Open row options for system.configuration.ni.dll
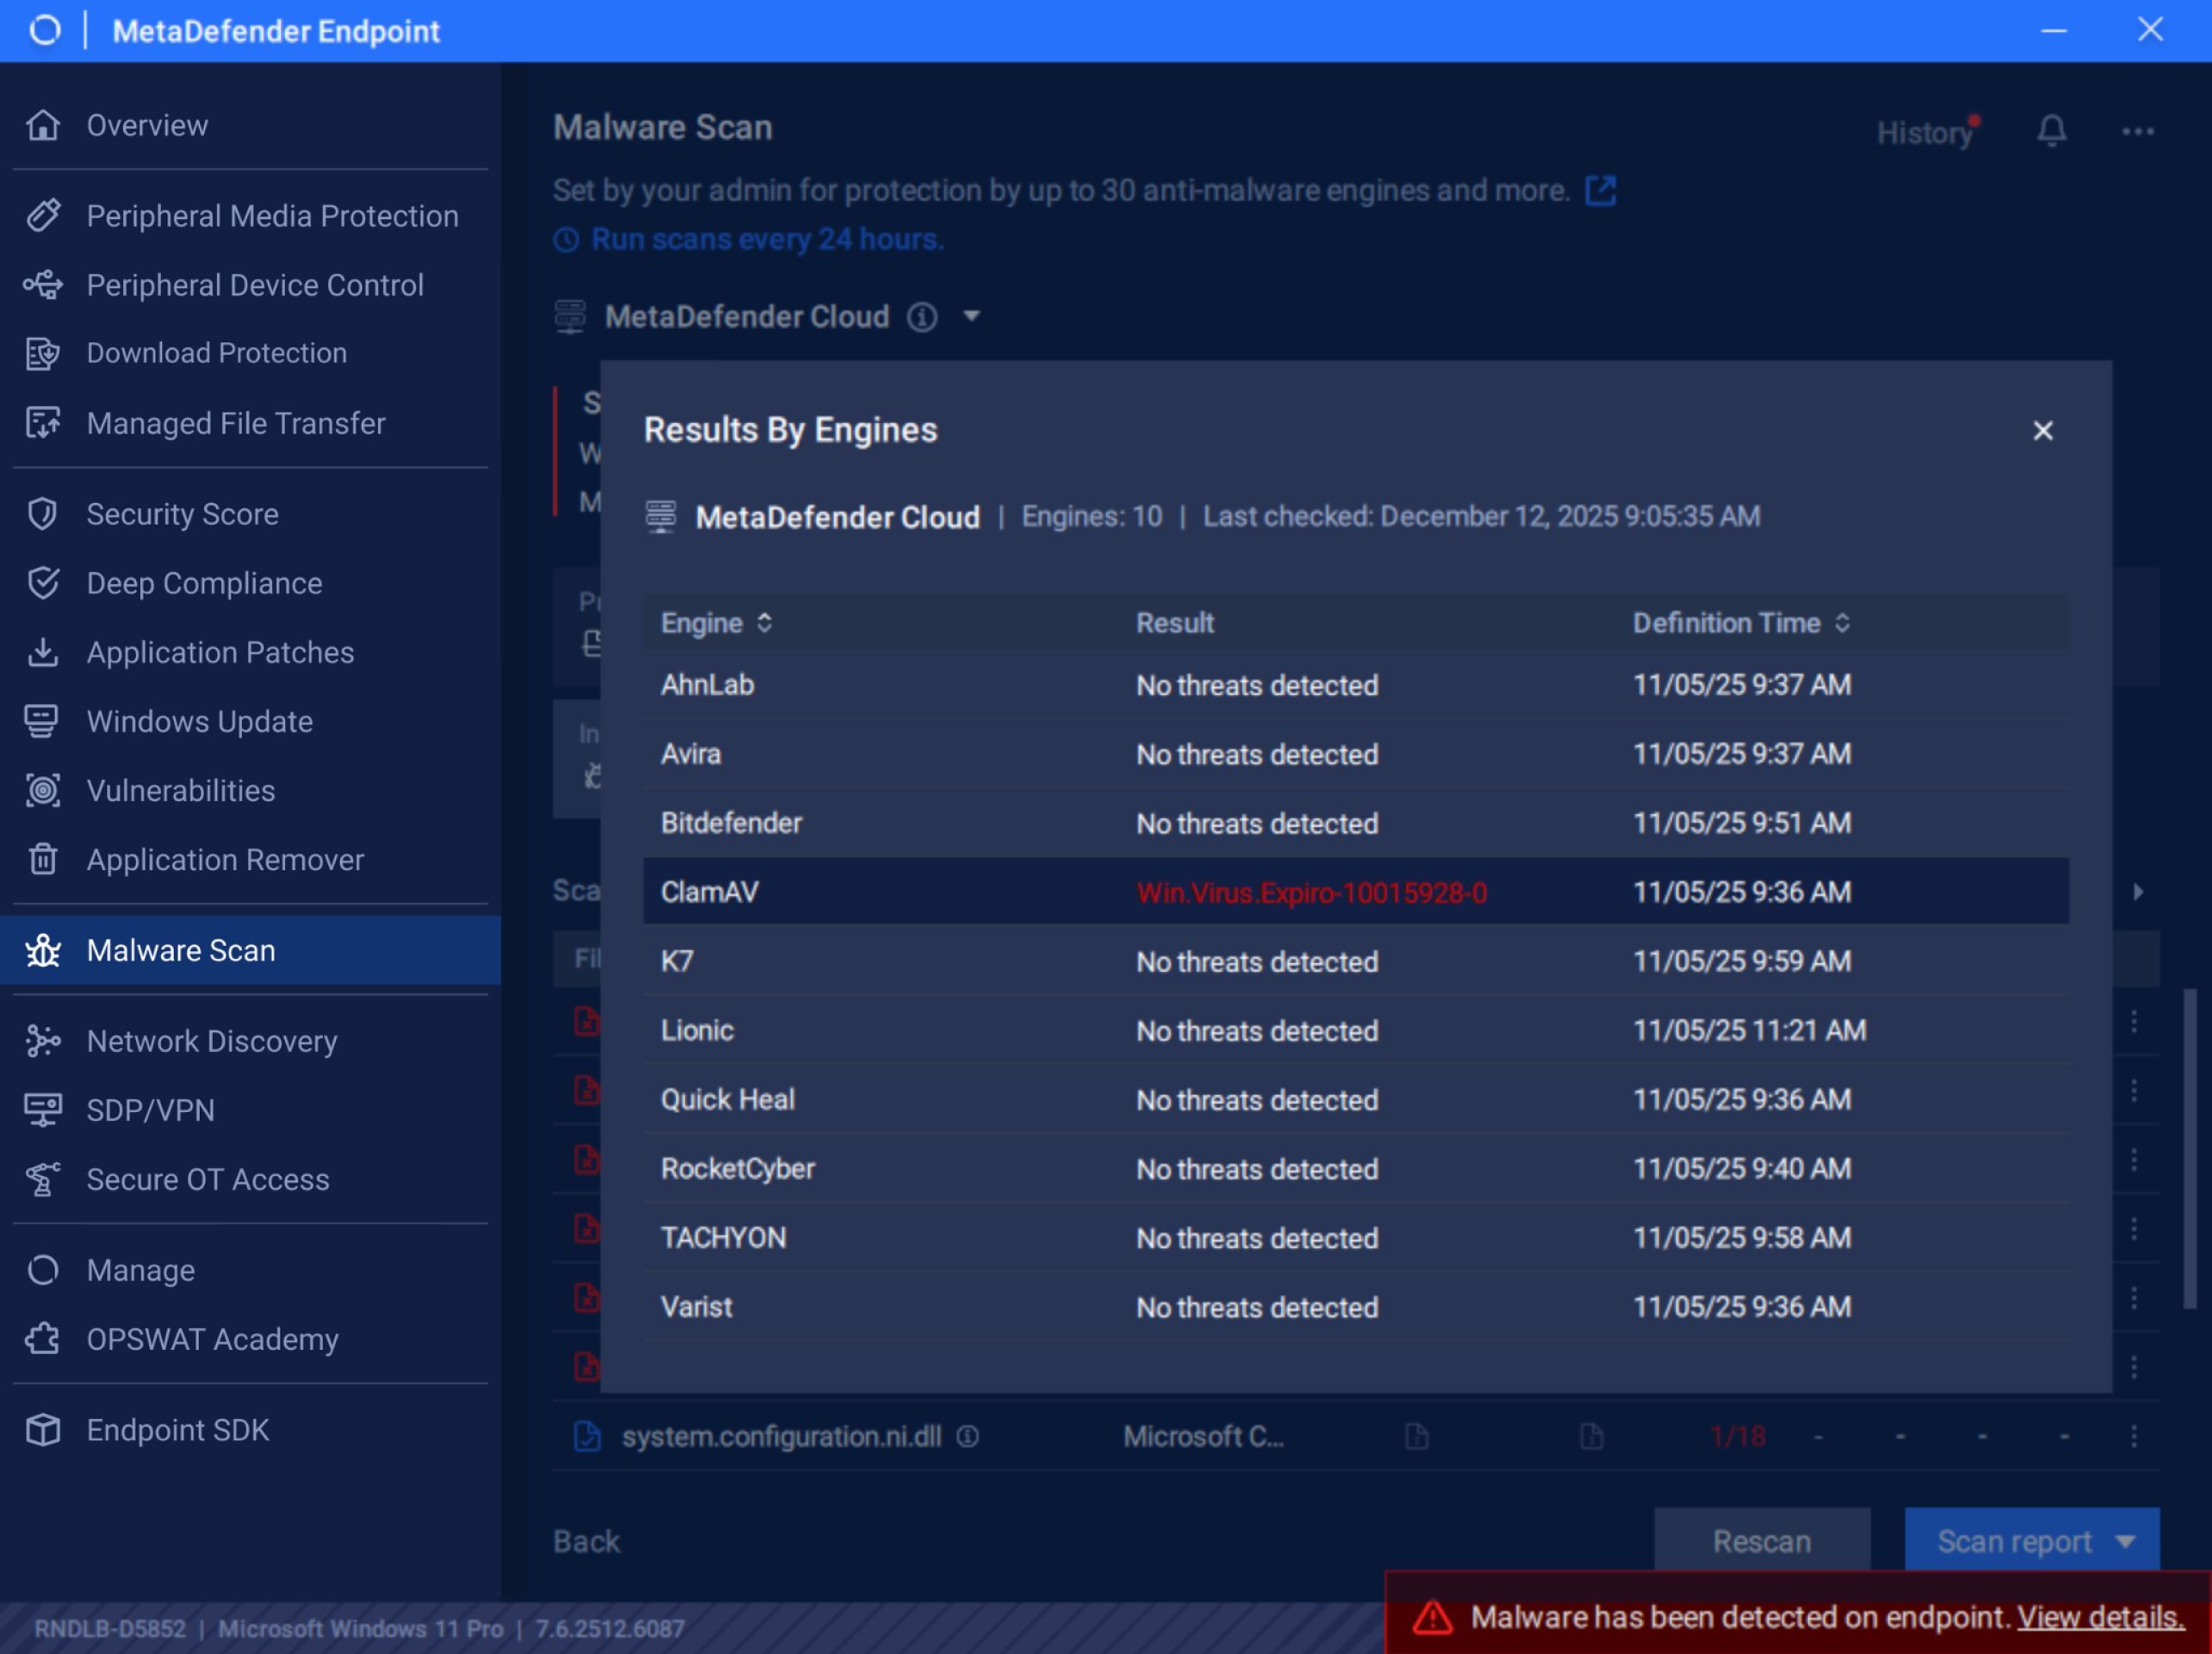The width and height of the screenshot is (2212, 1654). click(x=2133, y=1437)
